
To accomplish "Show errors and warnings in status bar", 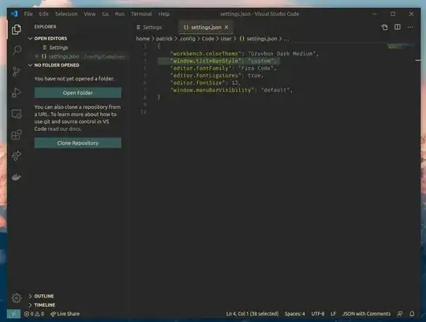I will click(x=34, y=314).
